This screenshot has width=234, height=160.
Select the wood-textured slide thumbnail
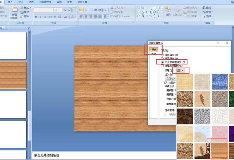(x=13, y=75)
